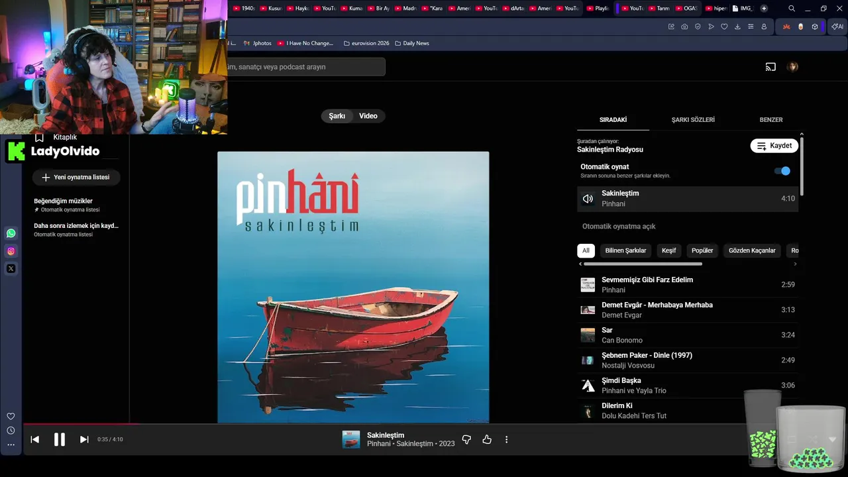
Task: Open the cast to device icon
Action: (770, 67)
